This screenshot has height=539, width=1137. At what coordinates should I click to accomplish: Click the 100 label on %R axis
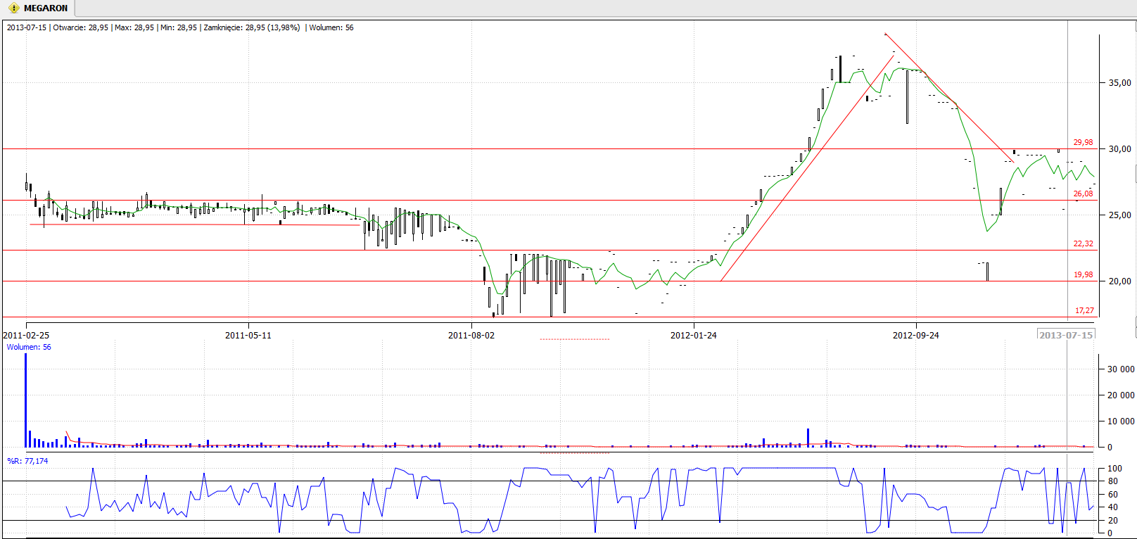click(1114, 469)
